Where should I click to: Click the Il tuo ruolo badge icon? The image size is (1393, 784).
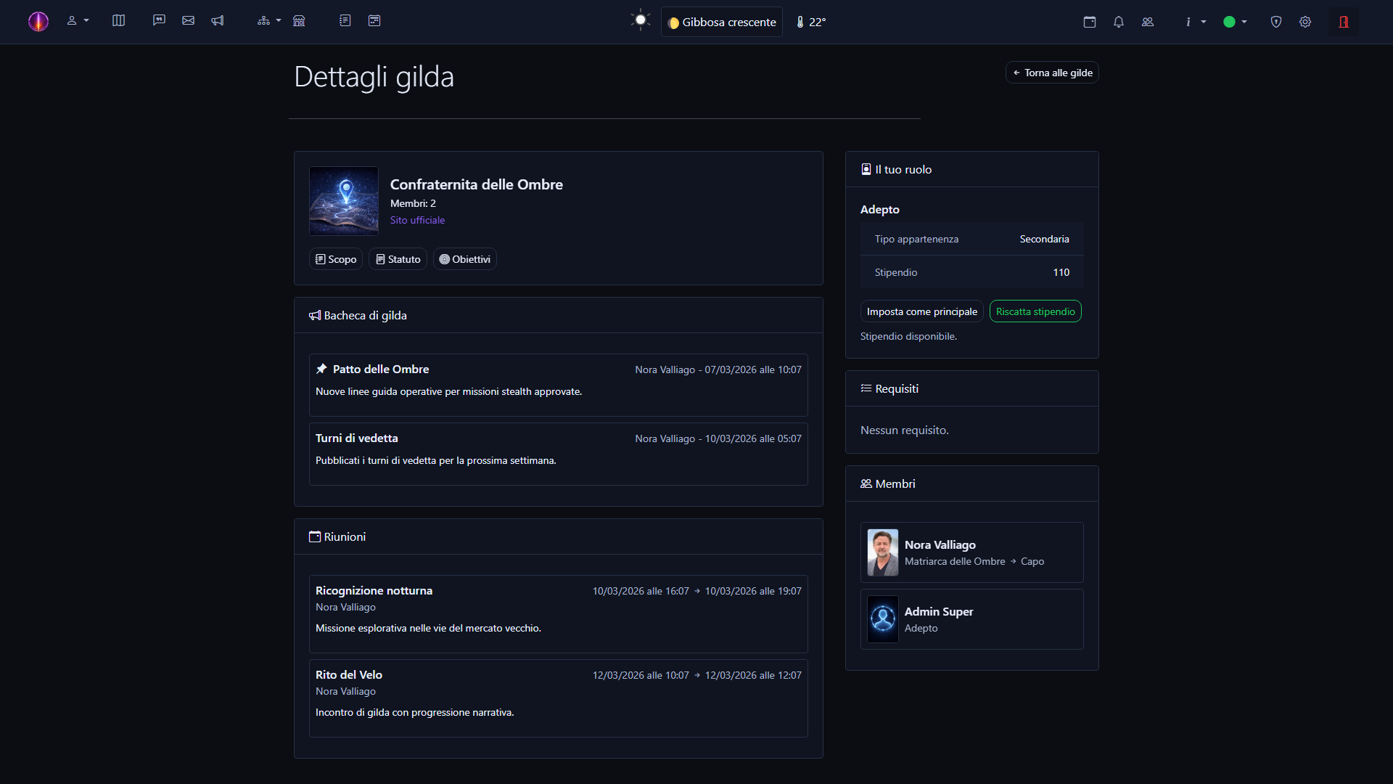coord(866,169)
